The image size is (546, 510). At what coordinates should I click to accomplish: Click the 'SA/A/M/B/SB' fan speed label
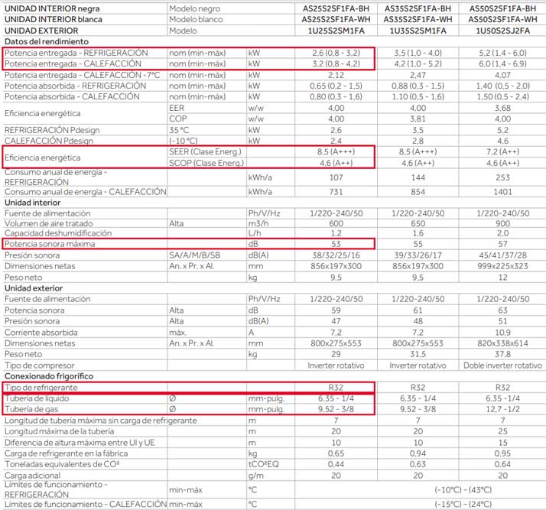click(x=194, y=255)
